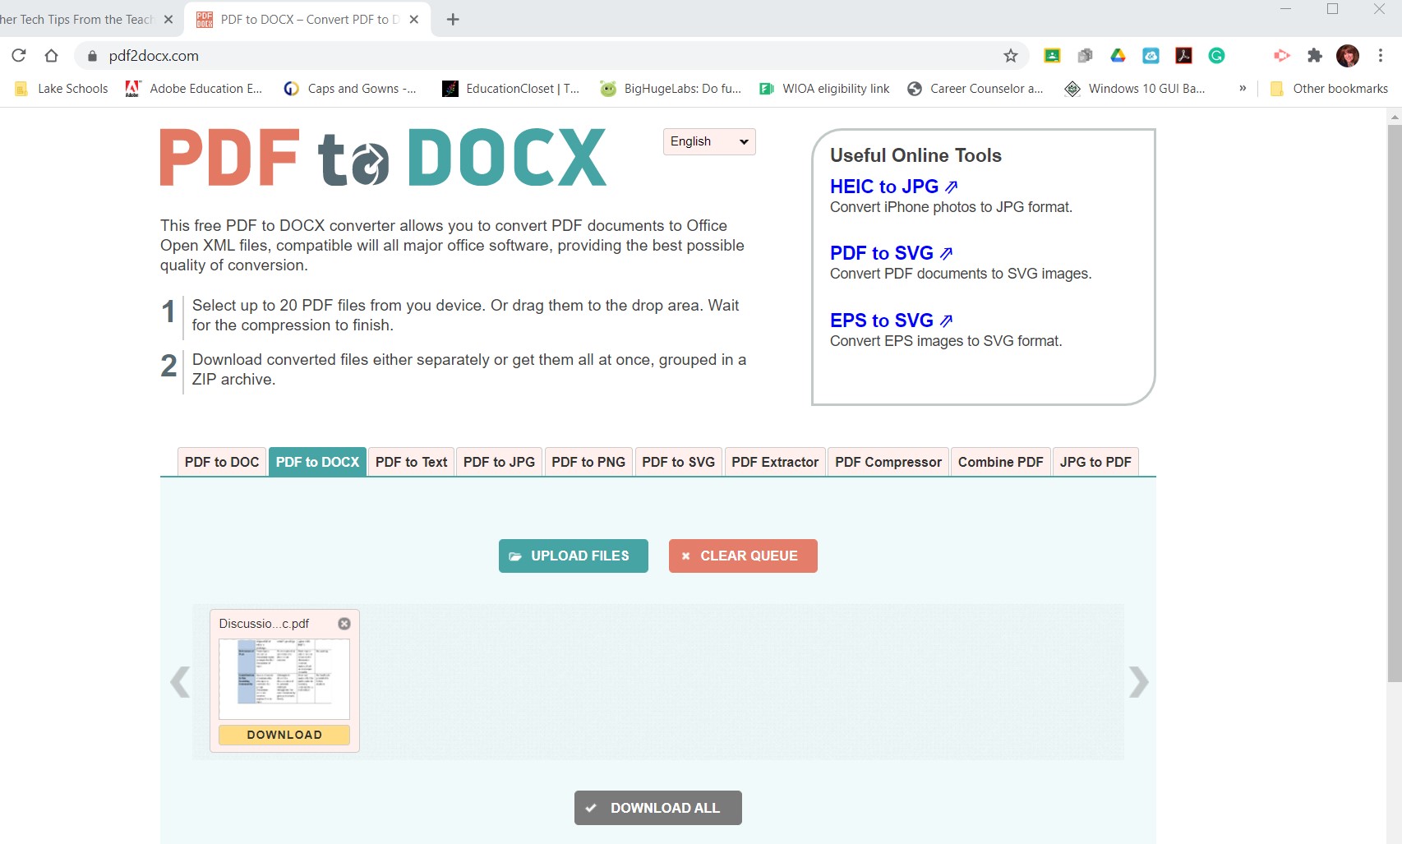Image resolution: width=1402 pixels, height=844 pixels.
Task: Click the UPLOAD FILES button
Action: point(573,556)
